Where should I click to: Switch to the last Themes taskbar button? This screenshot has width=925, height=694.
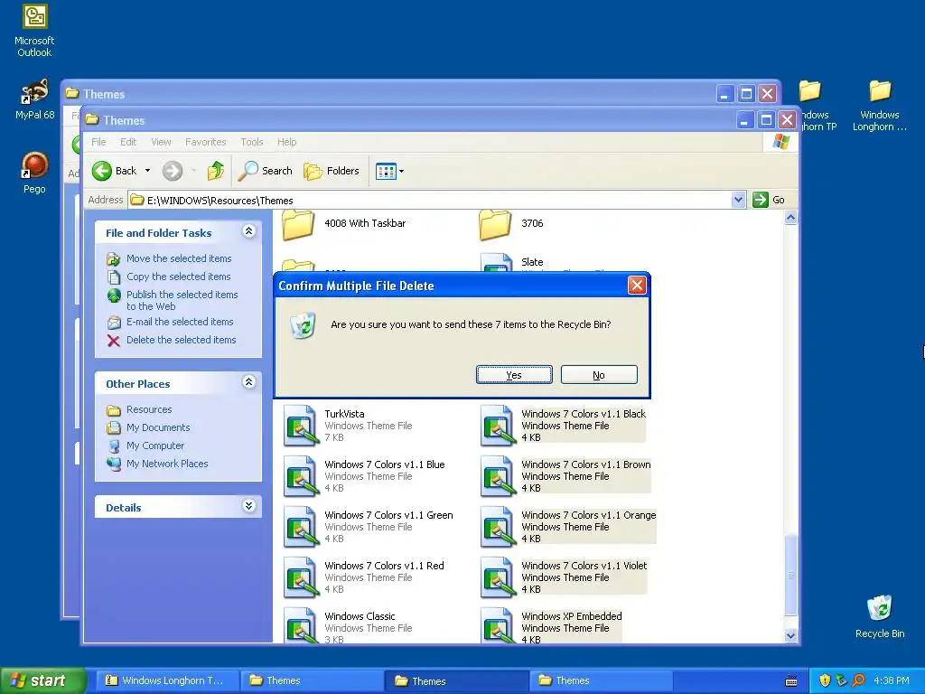(601, 680)
